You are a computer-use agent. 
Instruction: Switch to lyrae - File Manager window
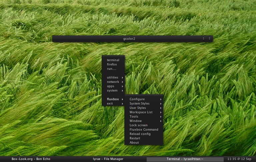tap(108, 159)
